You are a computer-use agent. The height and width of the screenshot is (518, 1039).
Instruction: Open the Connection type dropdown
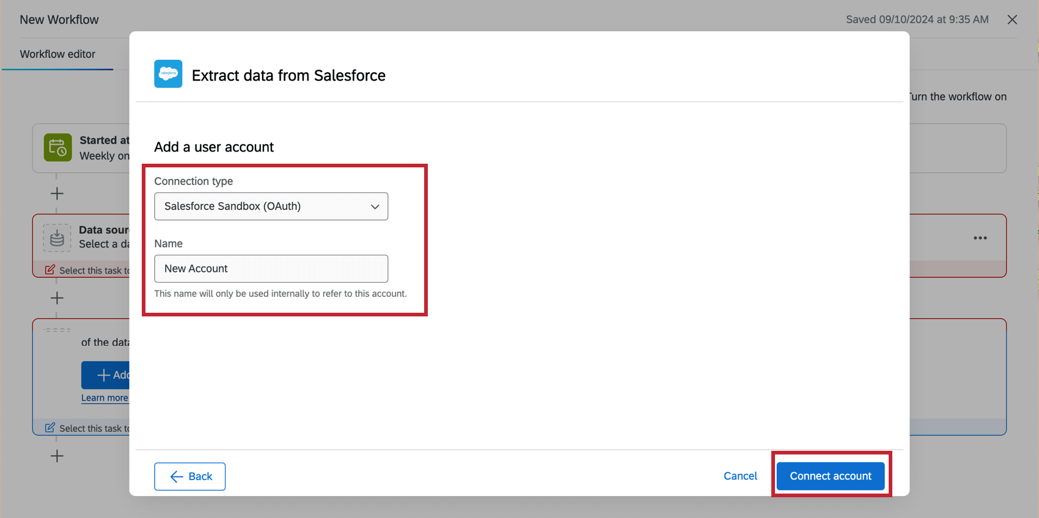coord(271,206)
